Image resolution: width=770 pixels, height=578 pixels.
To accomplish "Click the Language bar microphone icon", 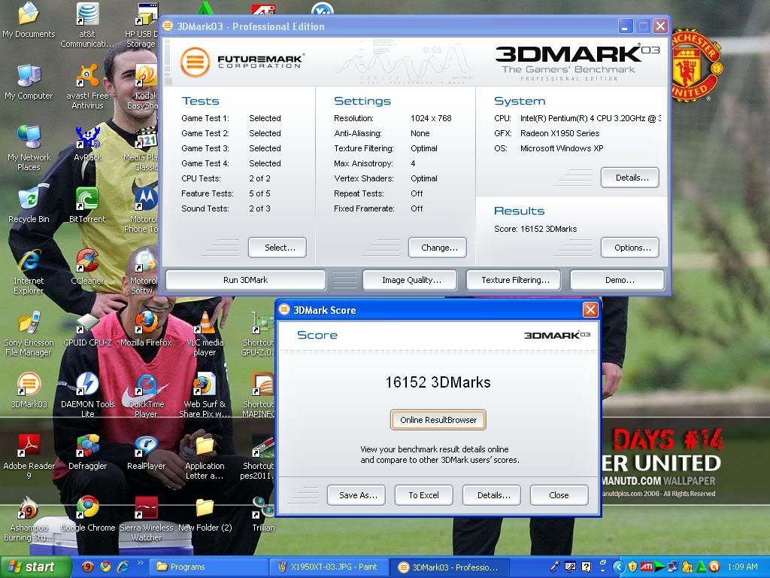I will coord(555,567).
